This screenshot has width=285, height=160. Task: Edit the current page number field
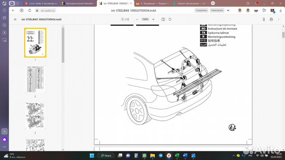point(122,19)
